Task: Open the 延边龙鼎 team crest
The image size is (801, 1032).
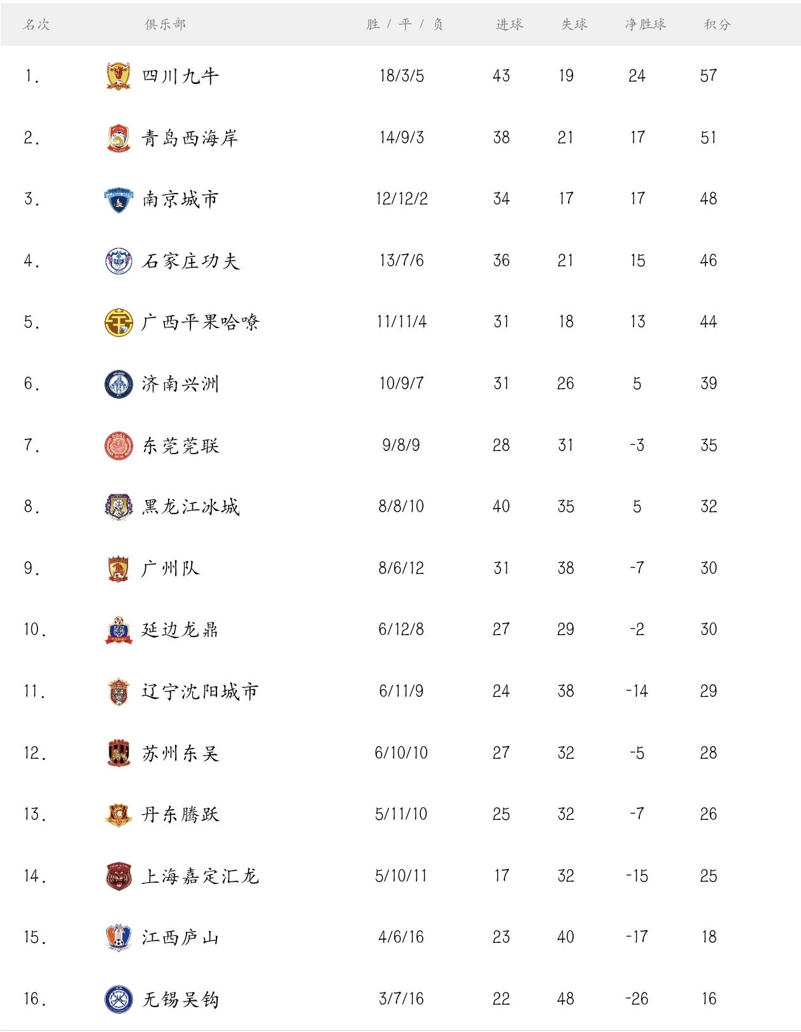Action: pos(118,630)
